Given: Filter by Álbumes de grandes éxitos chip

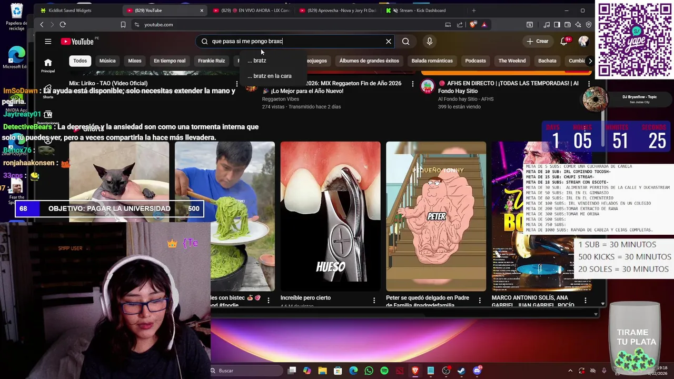Looking at the screenshot, I should coord(369,61).
